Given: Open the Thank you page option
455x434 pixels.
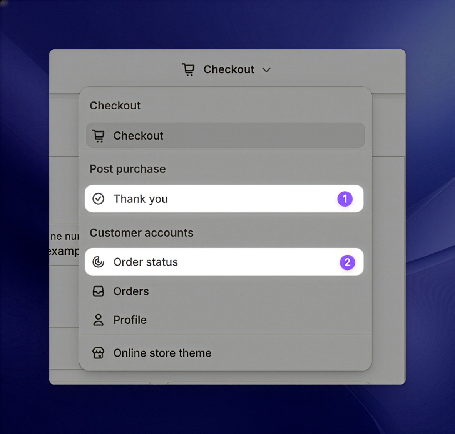Looking at the screenshot, I should (141, 199).
